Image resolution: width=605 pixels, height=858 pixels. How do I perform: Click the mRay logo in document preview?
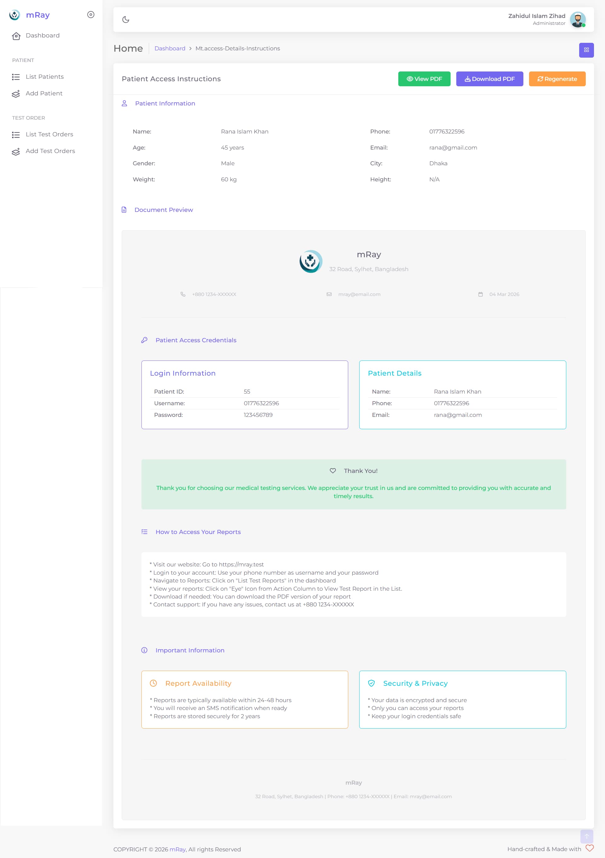(310, 261)
